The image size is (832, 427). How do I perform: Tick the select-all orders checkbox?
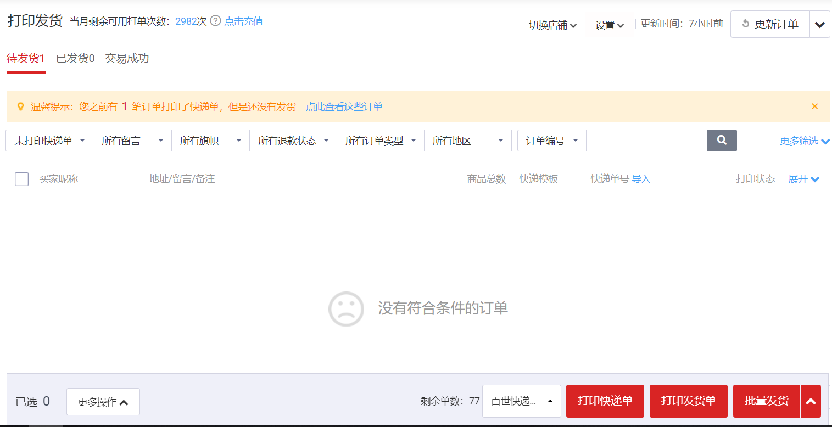tap(21, 179)
